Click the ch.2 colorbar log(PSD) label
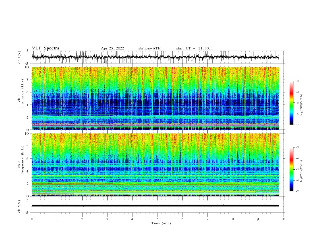 [302, 171]
